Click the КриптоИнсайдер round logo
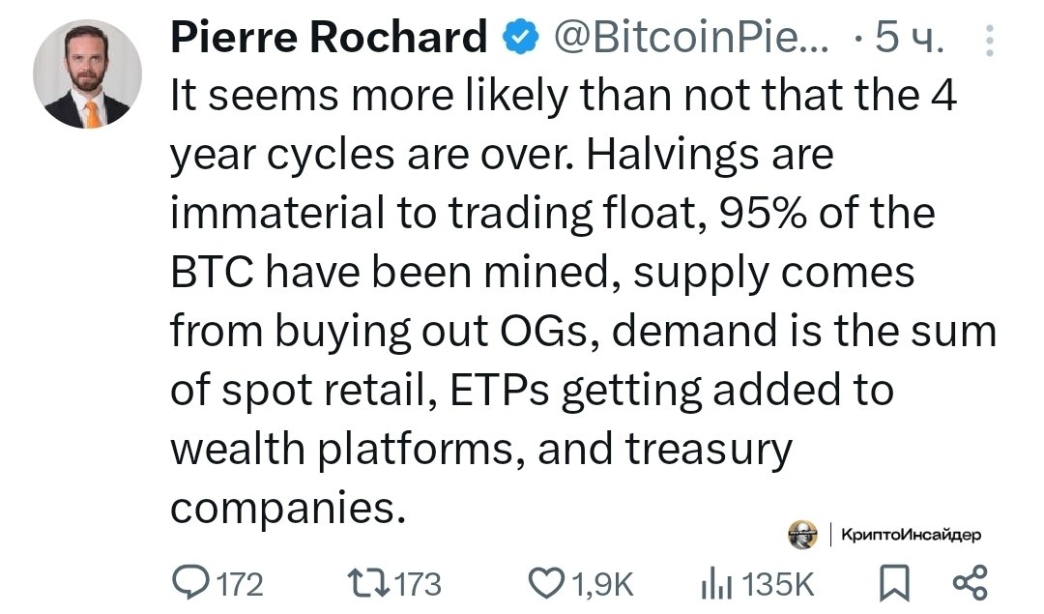Image resolution: width=1044 pixels, height=614 pixels. (x=803, y=534)
